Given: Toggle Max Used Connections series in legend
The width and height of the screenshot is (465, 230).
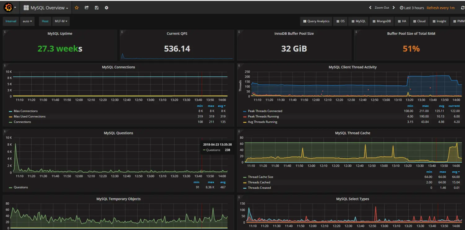Looking at the screenshot, I should pos(29,116).
